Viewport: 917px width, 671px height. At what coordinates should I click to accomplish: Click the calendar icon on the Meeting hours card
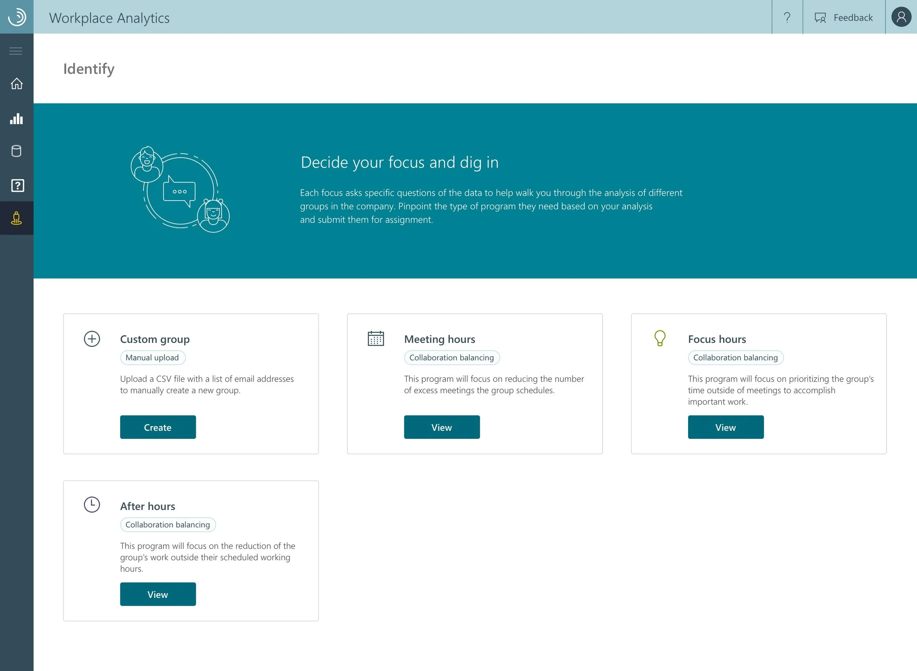click(x=375, y=338)
